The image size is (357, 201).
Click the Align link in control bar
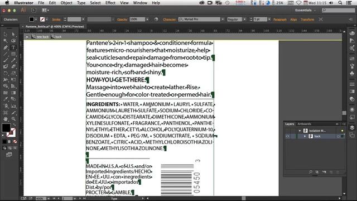(x=293, y=20)
